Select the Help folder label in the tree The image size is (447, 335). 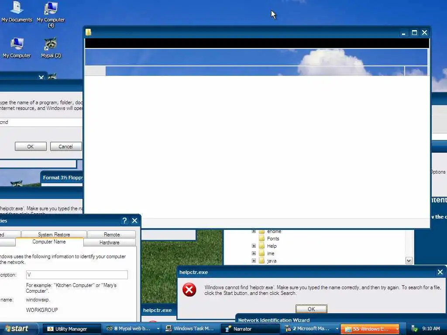272,246
